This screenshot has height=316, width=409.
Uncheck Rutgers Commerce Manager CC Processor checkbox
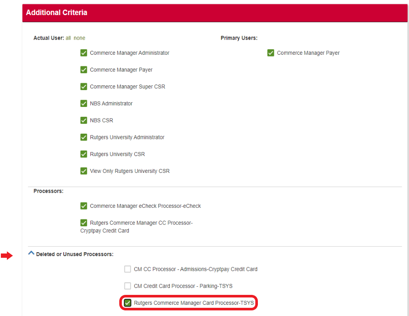(x=84, y=223)
